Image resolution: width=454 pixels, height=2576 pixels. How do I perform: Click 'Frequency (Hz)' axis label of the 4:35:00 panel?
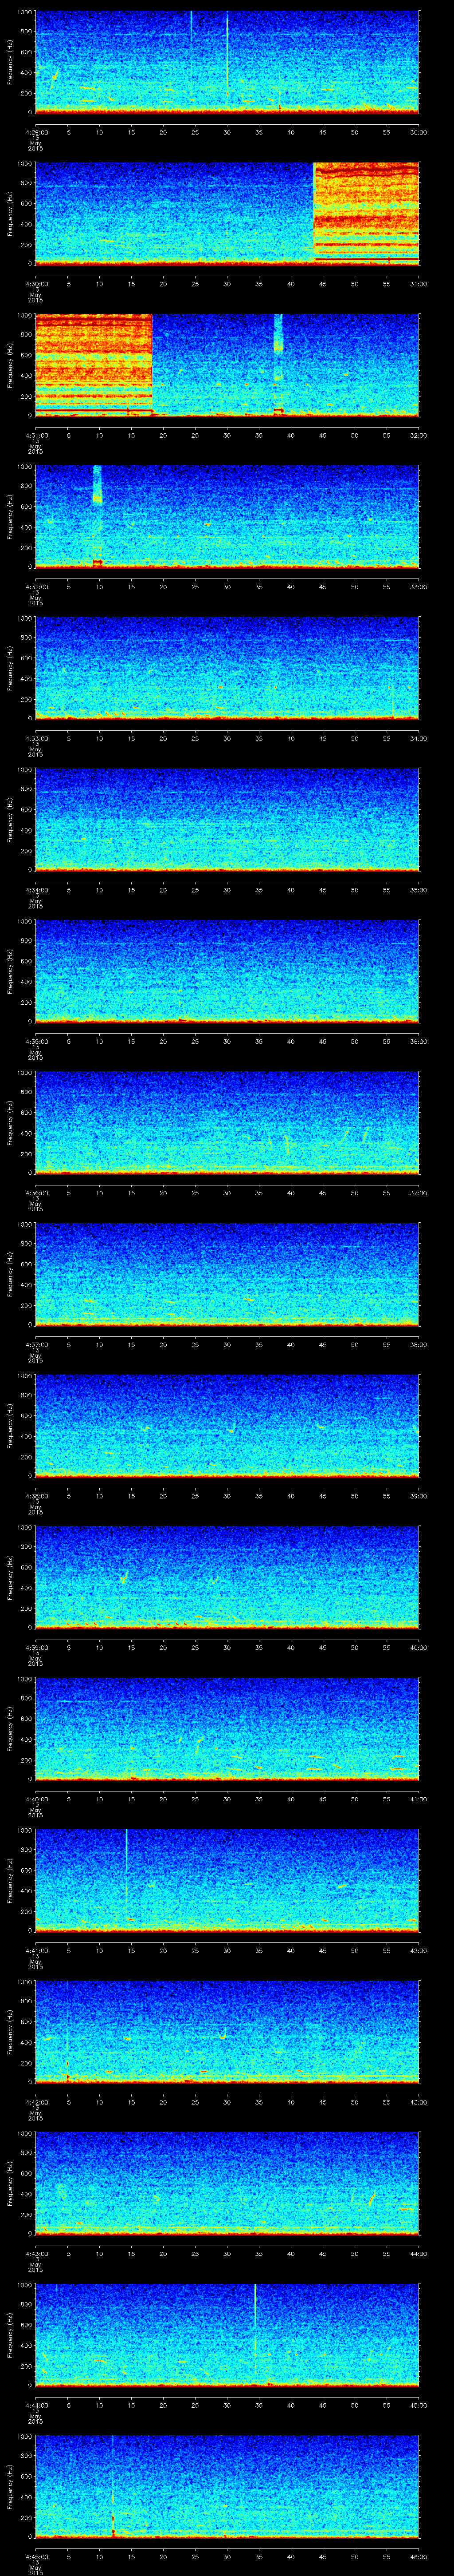click(10, 972)
